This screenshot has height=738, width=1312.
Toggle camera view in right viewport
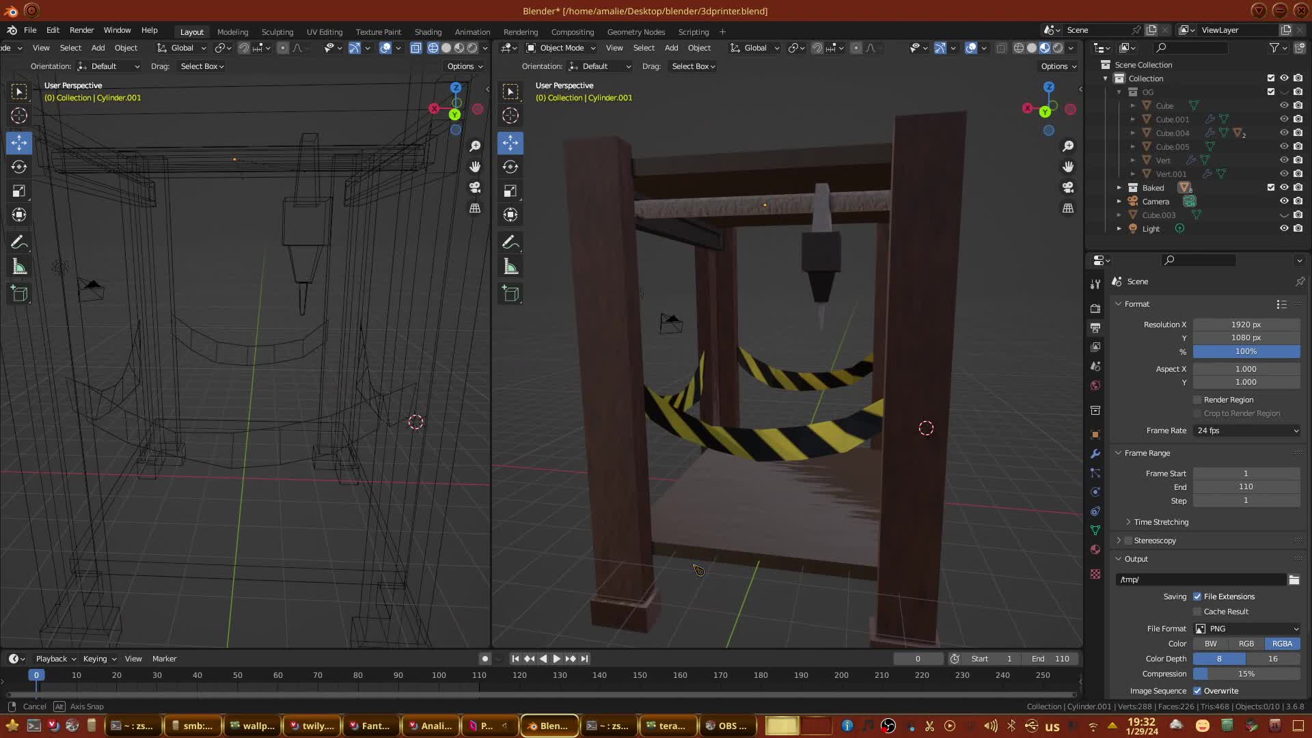1068,187
